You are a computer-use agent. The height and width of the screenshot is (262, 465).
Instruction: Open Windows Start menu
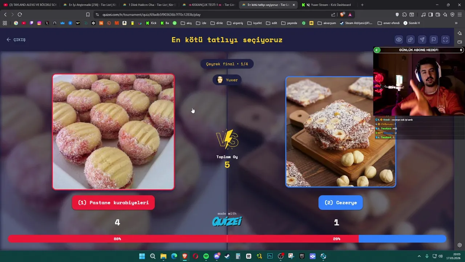click(x=142, y=256)
